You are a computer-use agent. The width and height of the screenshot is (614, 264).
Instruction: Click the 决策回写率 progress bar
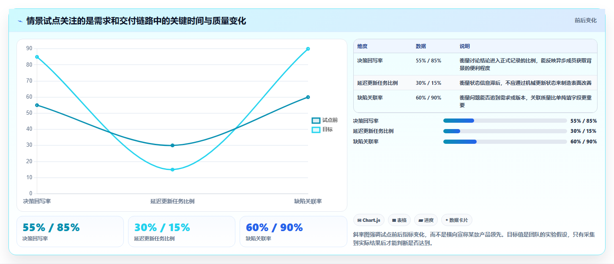(x=505, y=121)
